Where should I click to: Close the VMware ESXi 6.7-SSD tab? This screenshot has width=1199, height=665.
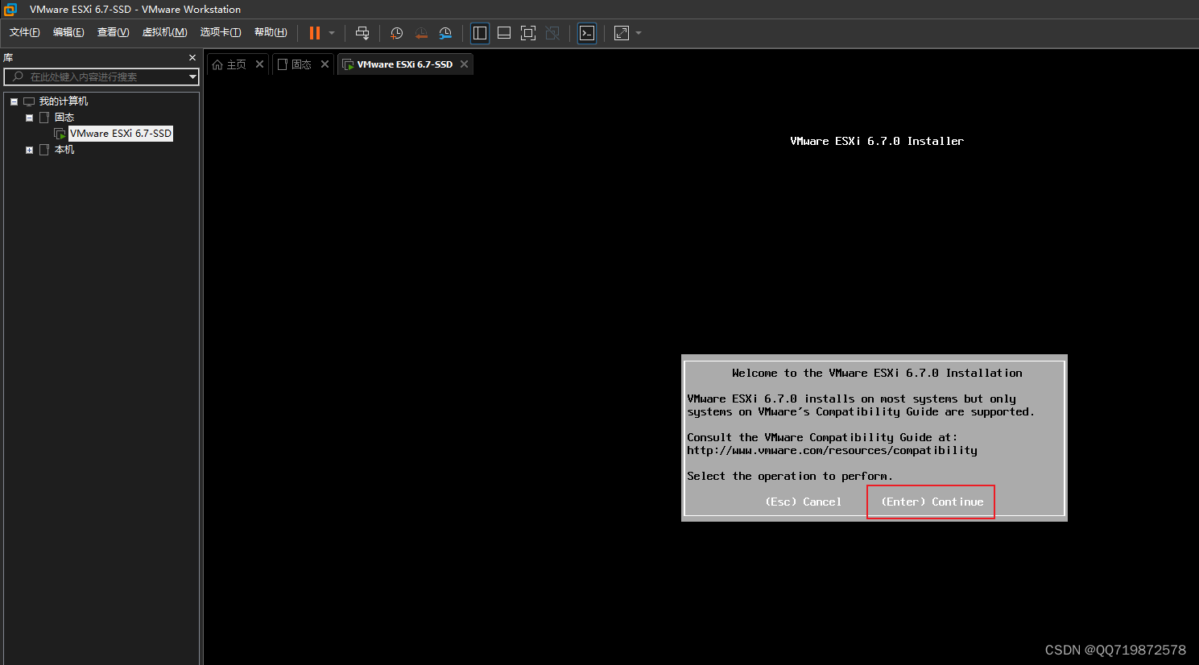(464, 64)
